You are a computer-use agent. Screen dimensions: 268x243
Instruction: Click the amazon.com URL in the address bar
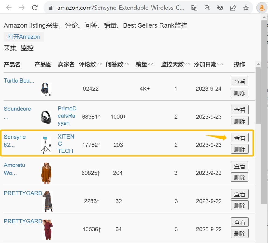point(121,8)
